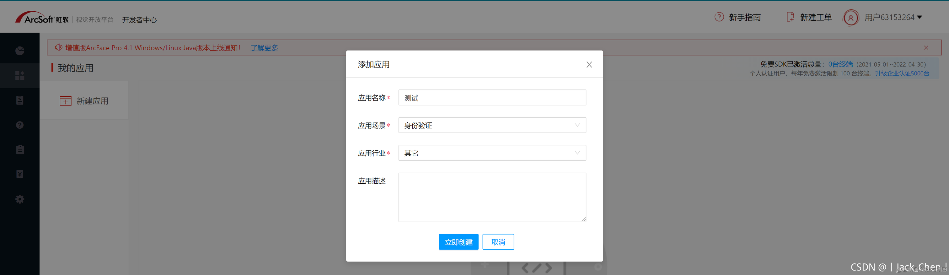Go to 开发者中心 in the header
Screen dimensions: 949x275
(x=139, y=20)
